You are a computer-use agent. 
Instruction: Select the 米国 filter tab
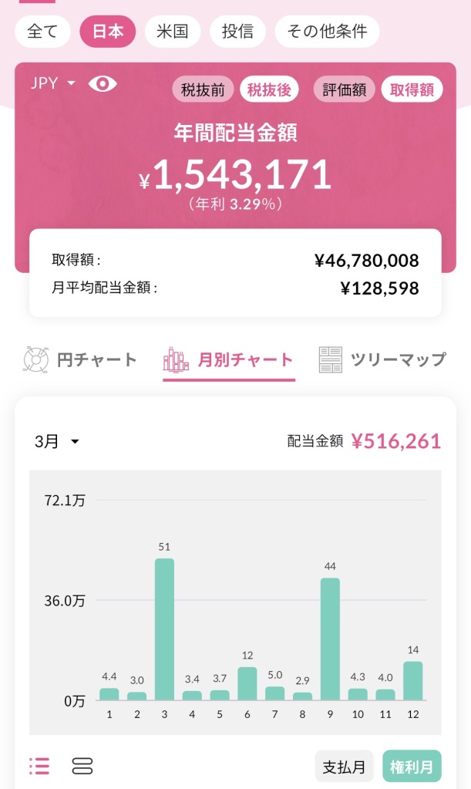click(173, 32)
